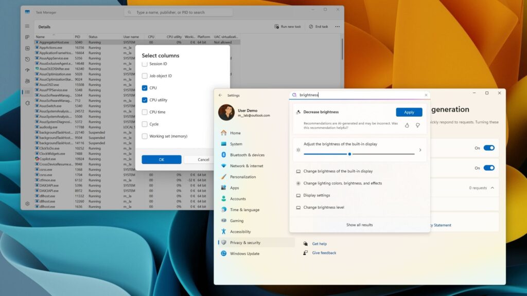Clear the brightness search with the X icon
The width and height of the screenshot is (527, 296).
coord(426,95)
